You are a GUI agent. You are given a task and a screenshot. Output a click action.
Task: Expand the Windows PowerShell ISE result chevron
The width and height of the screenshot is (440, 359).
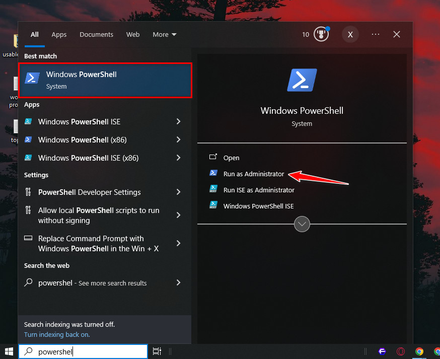[x=179, y=121]
